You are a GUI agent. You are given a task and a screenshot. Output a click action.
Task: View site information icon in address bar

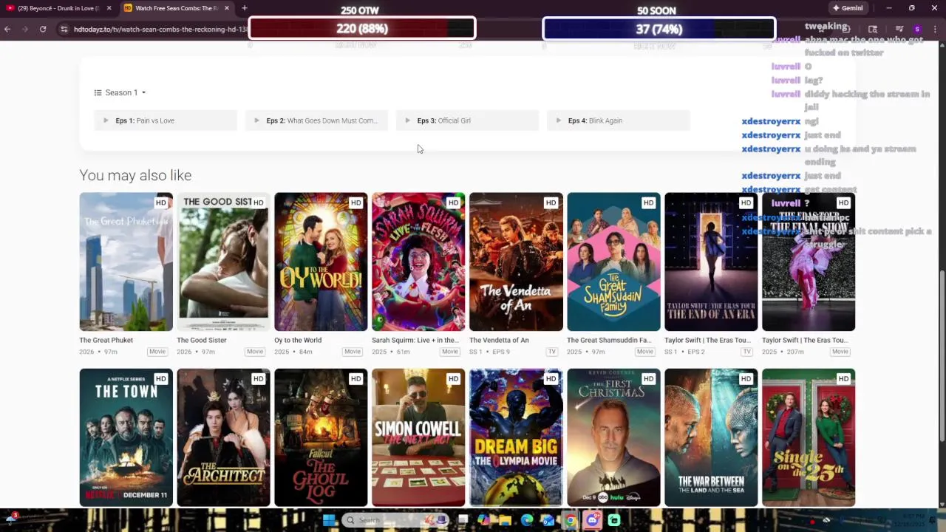click(x=64, y=29)
